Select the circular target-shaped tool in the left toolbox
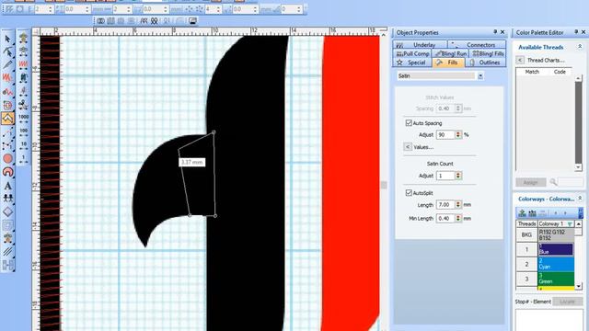Viewport: 589px width, 331px height. [7, 105]
